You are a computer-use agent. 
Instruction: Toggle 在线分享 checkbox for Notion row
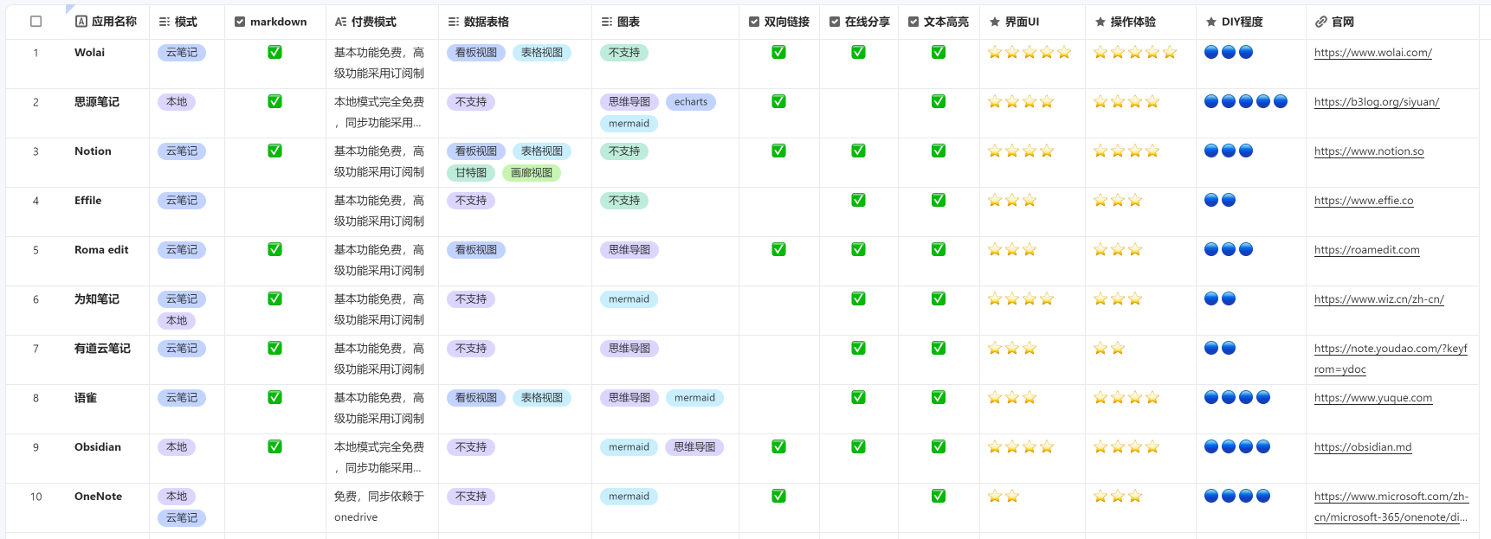tap(858, 151)
